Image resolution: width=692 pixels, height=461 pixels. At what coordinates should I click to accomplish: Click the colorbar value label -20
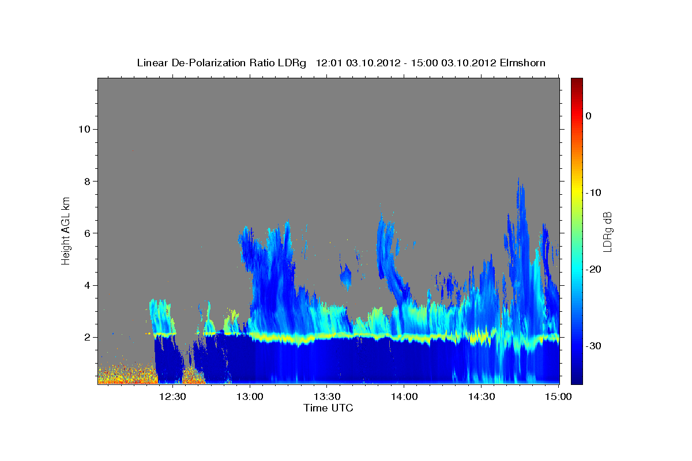pyautogui.click(x=593, y=269)
